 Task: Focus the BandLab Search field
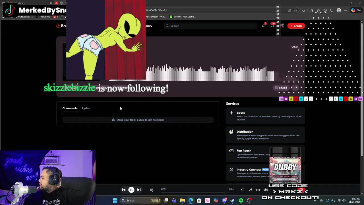point(211,26)
